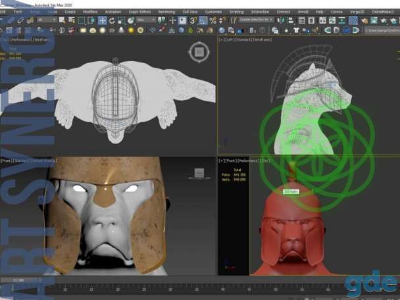Click the Wireframe label in the Left viewport
The height and width of the screenshot is (300, 400).
pyautogui.click(x=263, y=39)
